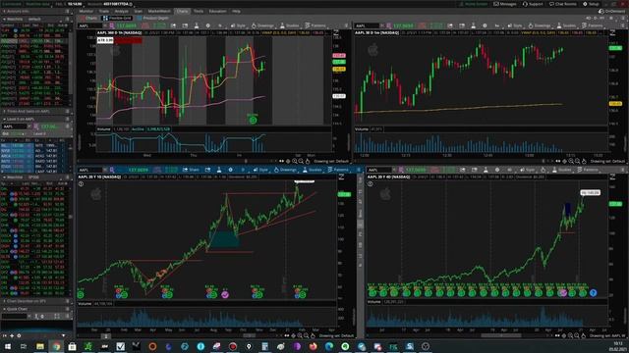The image size is (629, 353).
Task: Open Patterns on AAPL 30 D 1m chart
Action: [x=592, y=25]
